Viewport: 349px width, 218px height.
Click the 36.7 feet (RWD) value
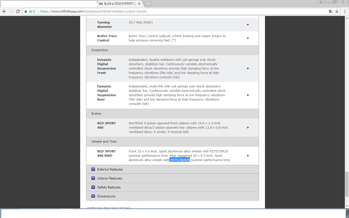point(141,22)
